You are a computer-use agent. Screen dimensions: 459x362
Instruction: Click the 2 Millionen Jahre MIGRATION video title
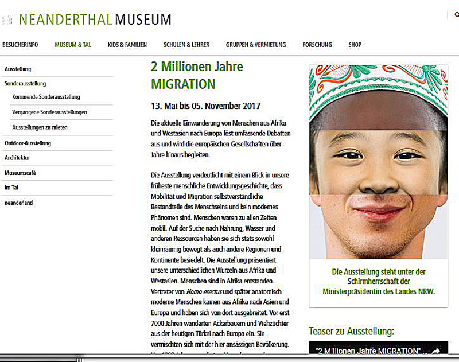(367, 351)
